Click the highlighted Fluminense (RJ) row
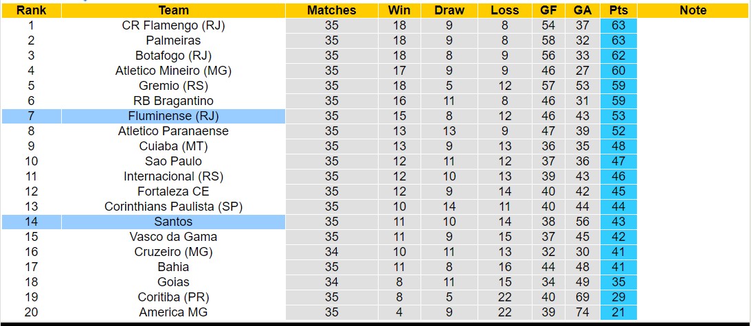Screen dimensions: 751x326 173,116
